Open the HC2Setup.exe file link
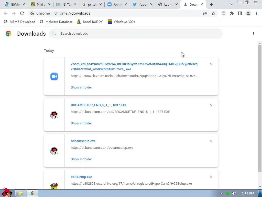The image size is (262, 197). (81, 177)
